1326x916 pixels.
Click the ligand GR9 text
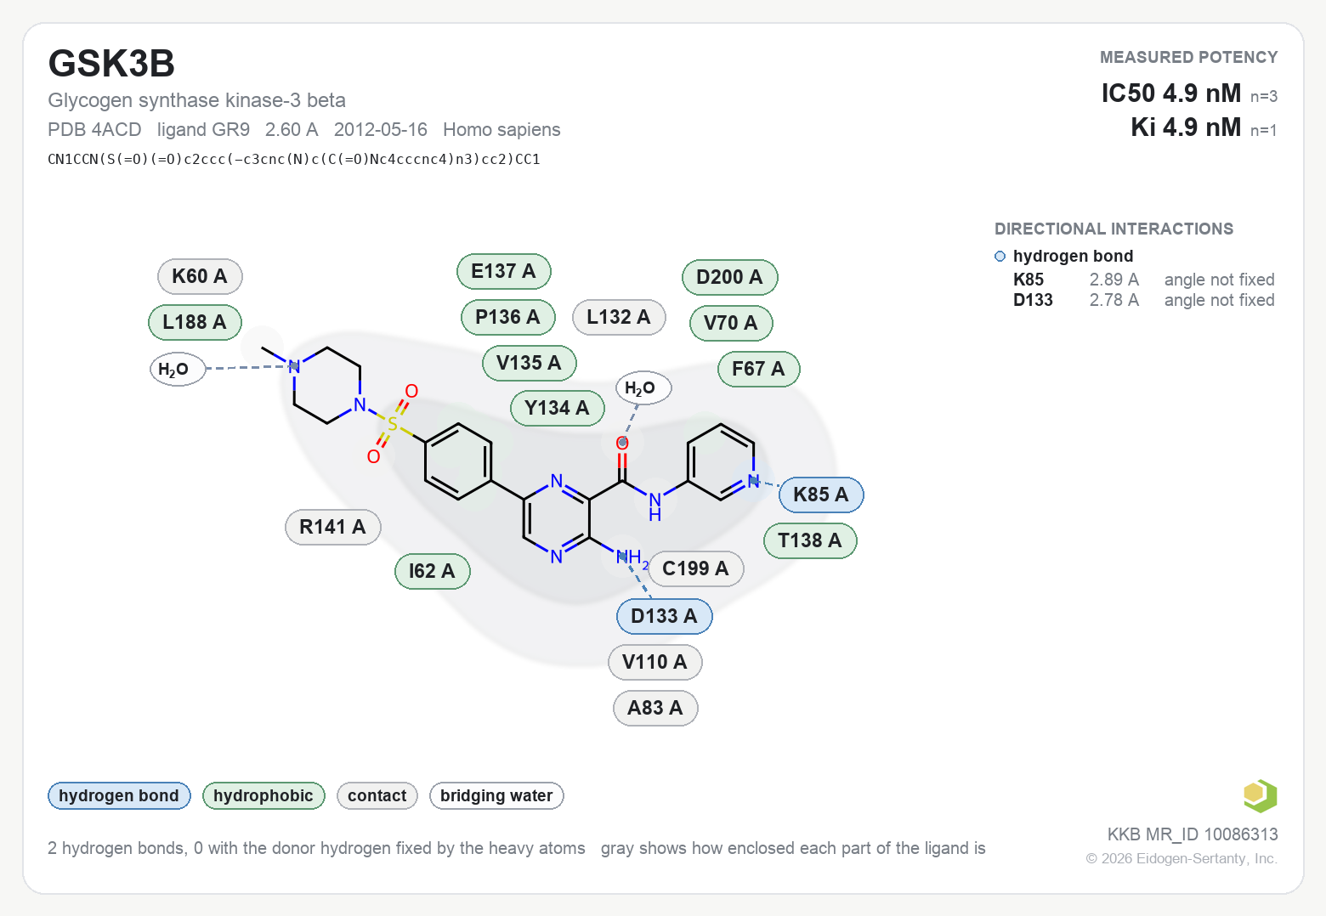203,129
